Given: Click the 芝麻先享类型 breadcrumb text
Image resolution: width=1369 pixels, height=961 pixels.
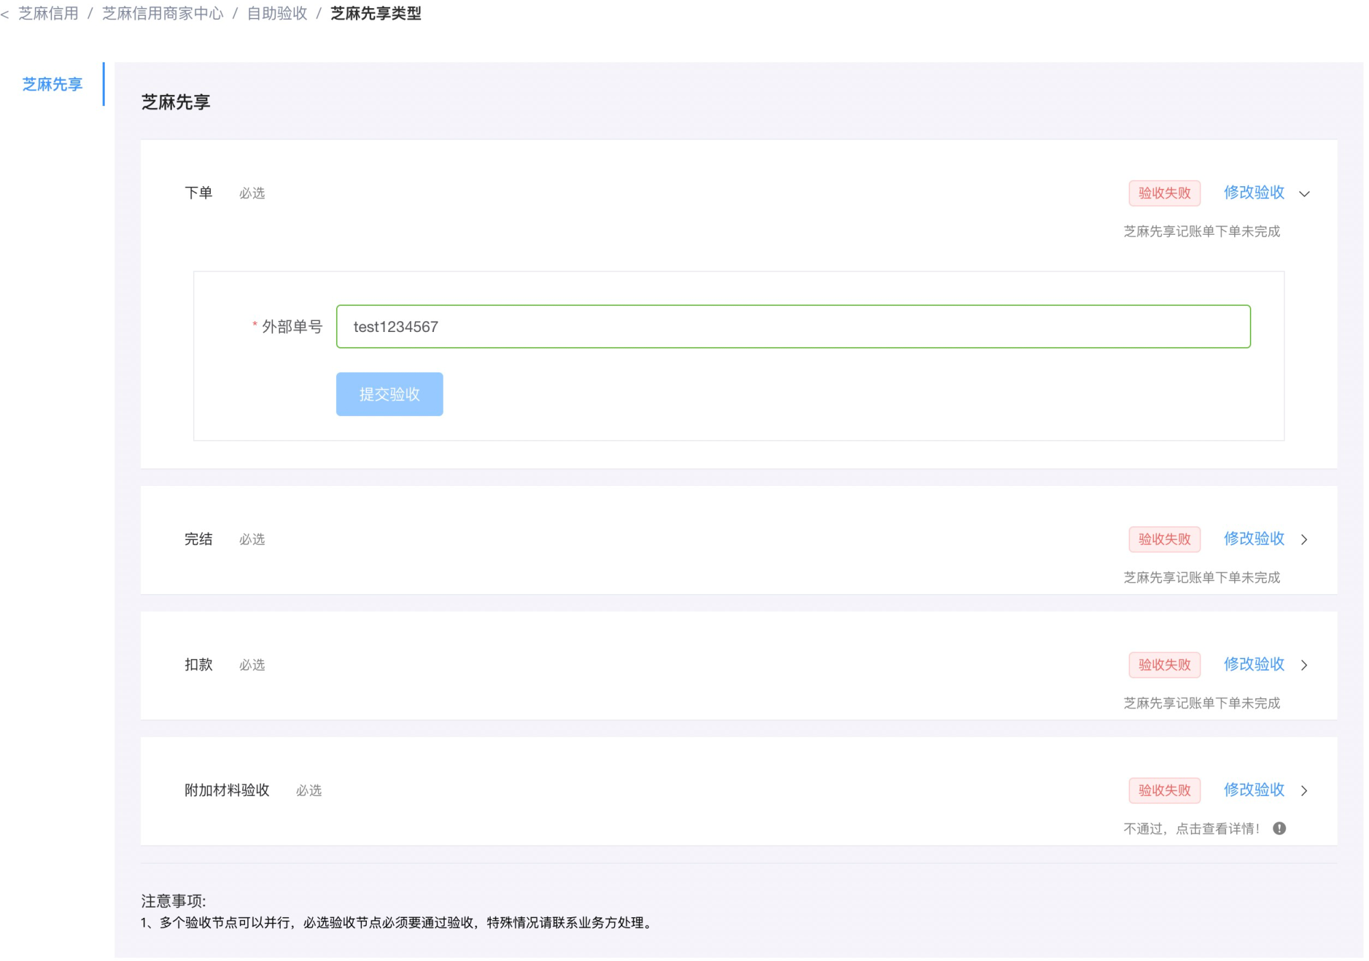Looking at the screenshot, I should click(x=376, y=14).
